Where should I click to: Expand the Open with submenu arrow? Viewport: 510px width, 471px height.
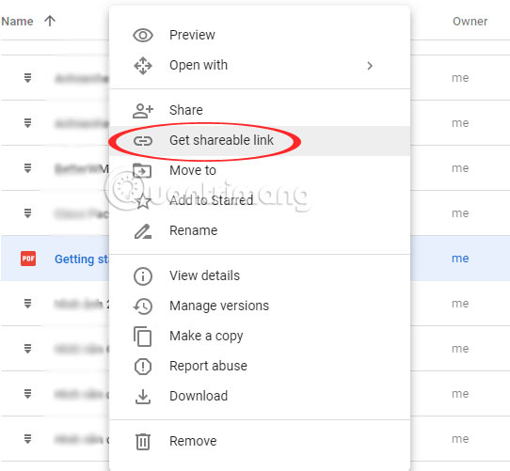[370, 66]
